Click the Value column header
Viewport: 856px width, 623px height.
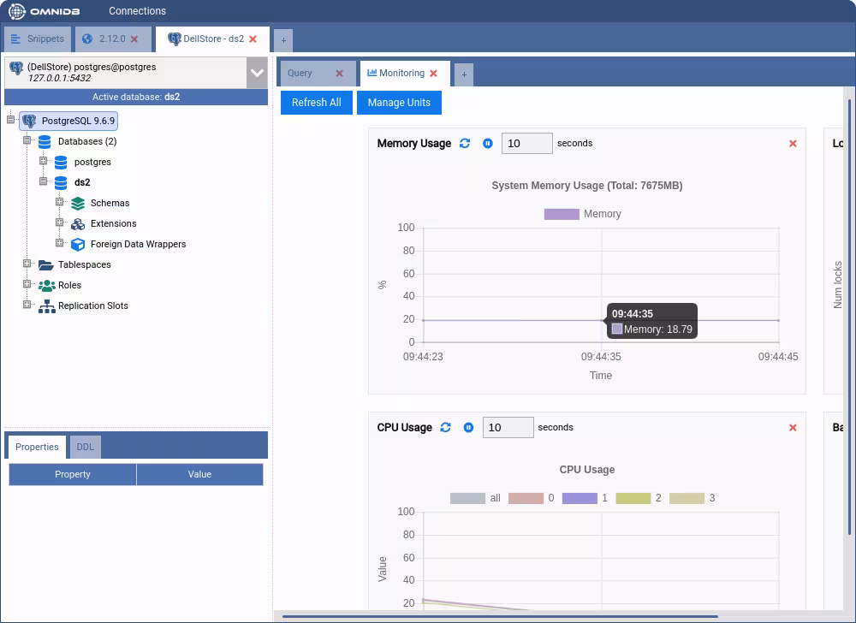[199, 474]
